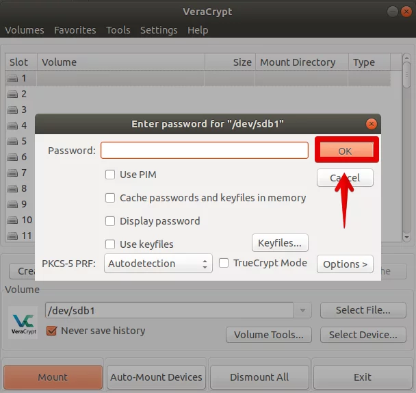Select the slot 8 drive icon
Viewport: 416px width, 393px height.
coord(12,188)
